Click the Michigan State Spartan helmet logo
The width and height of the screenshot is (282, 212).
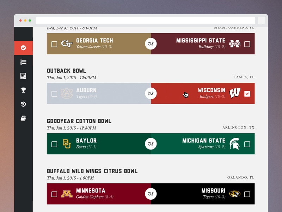click(235, 144)
